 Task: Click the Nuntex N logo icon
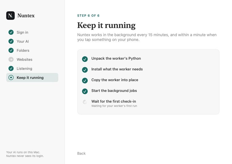coord(10,16)
